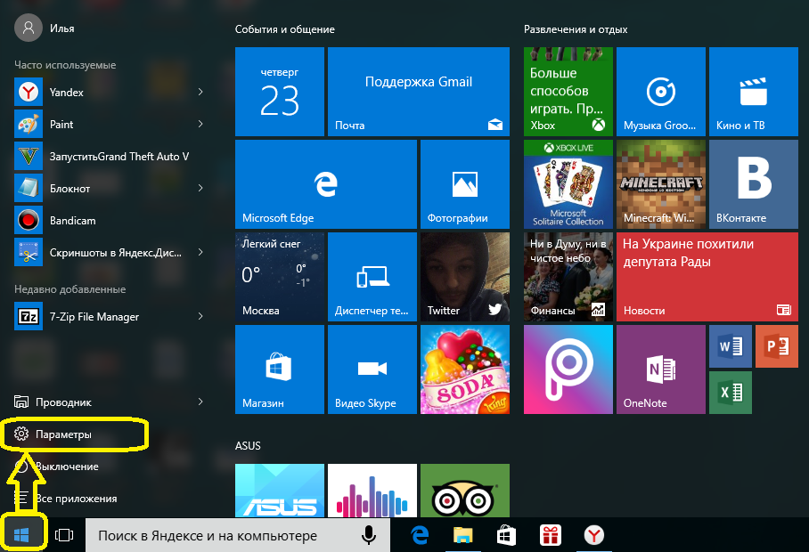Open user account Илья menu
This screenshot has height=552, width=809.
[45, 28]
